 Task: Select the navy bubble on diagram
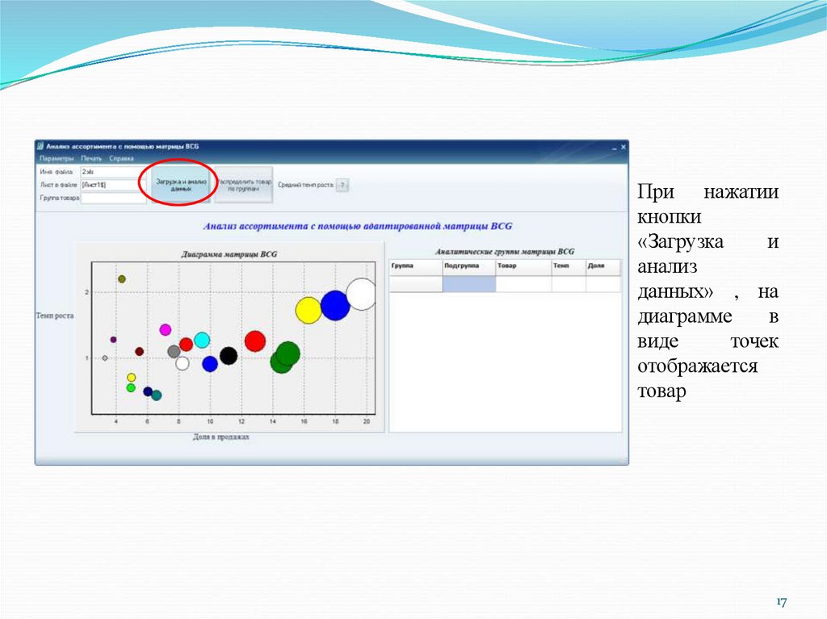coord(148,391)
